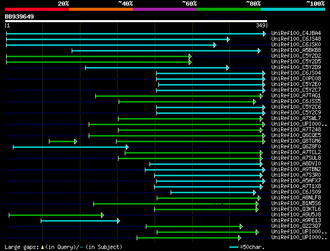The height and width of the screenshot is (251, 330).
Task: Click the arrowhead ending the C5Y2D9 bar
Action: click(x=228, y=68)
